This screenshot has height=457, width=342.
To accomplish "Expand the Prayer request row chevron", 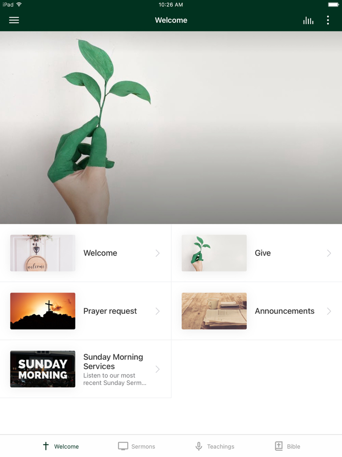I will (158, 311).
